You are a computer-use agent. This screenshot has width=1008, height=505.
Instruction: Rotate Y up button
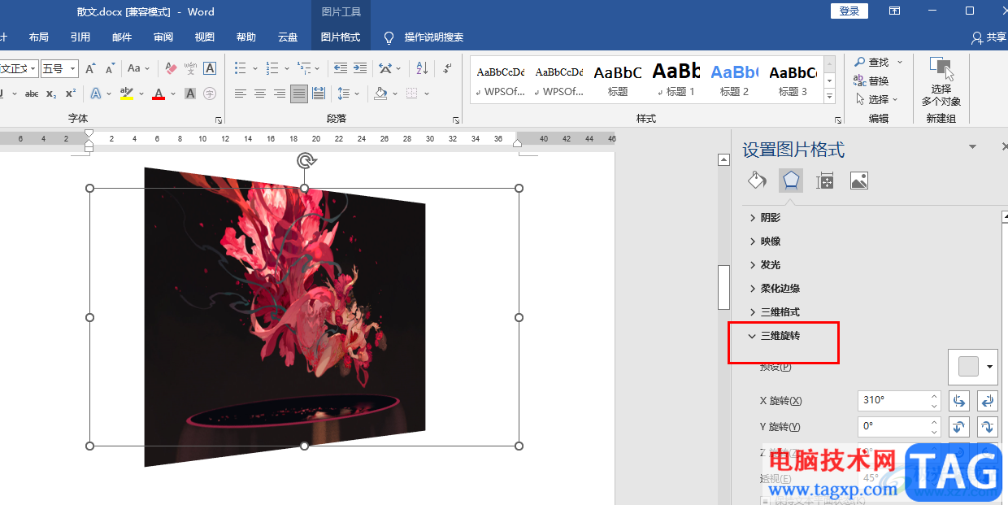(959, 426)
